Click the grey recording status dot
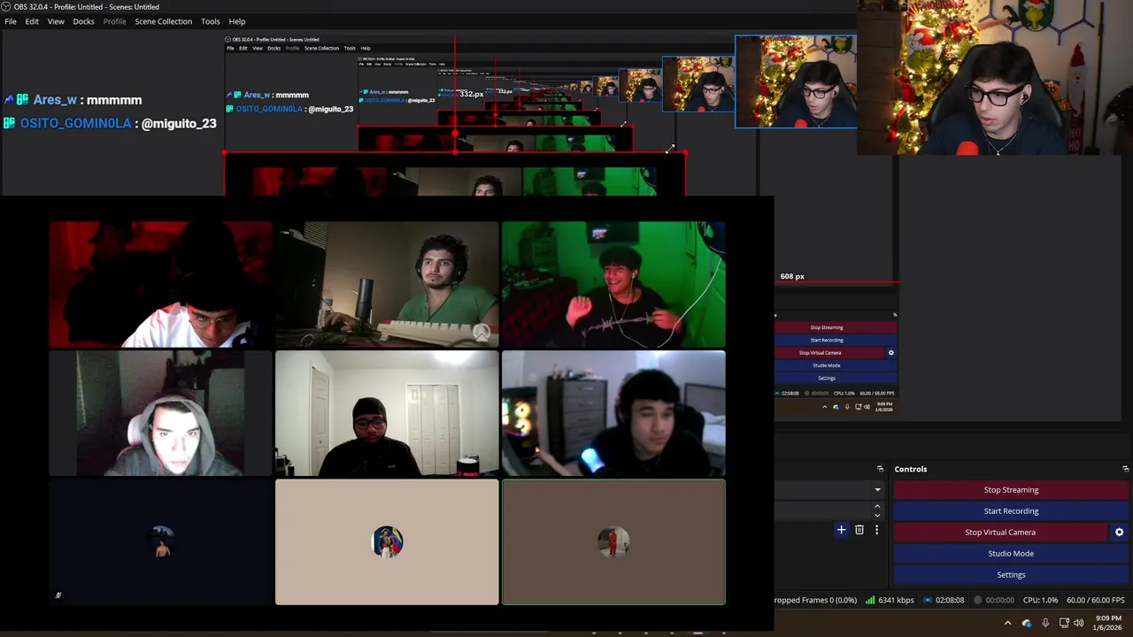 pyautogui.click(x=978, y=600)
